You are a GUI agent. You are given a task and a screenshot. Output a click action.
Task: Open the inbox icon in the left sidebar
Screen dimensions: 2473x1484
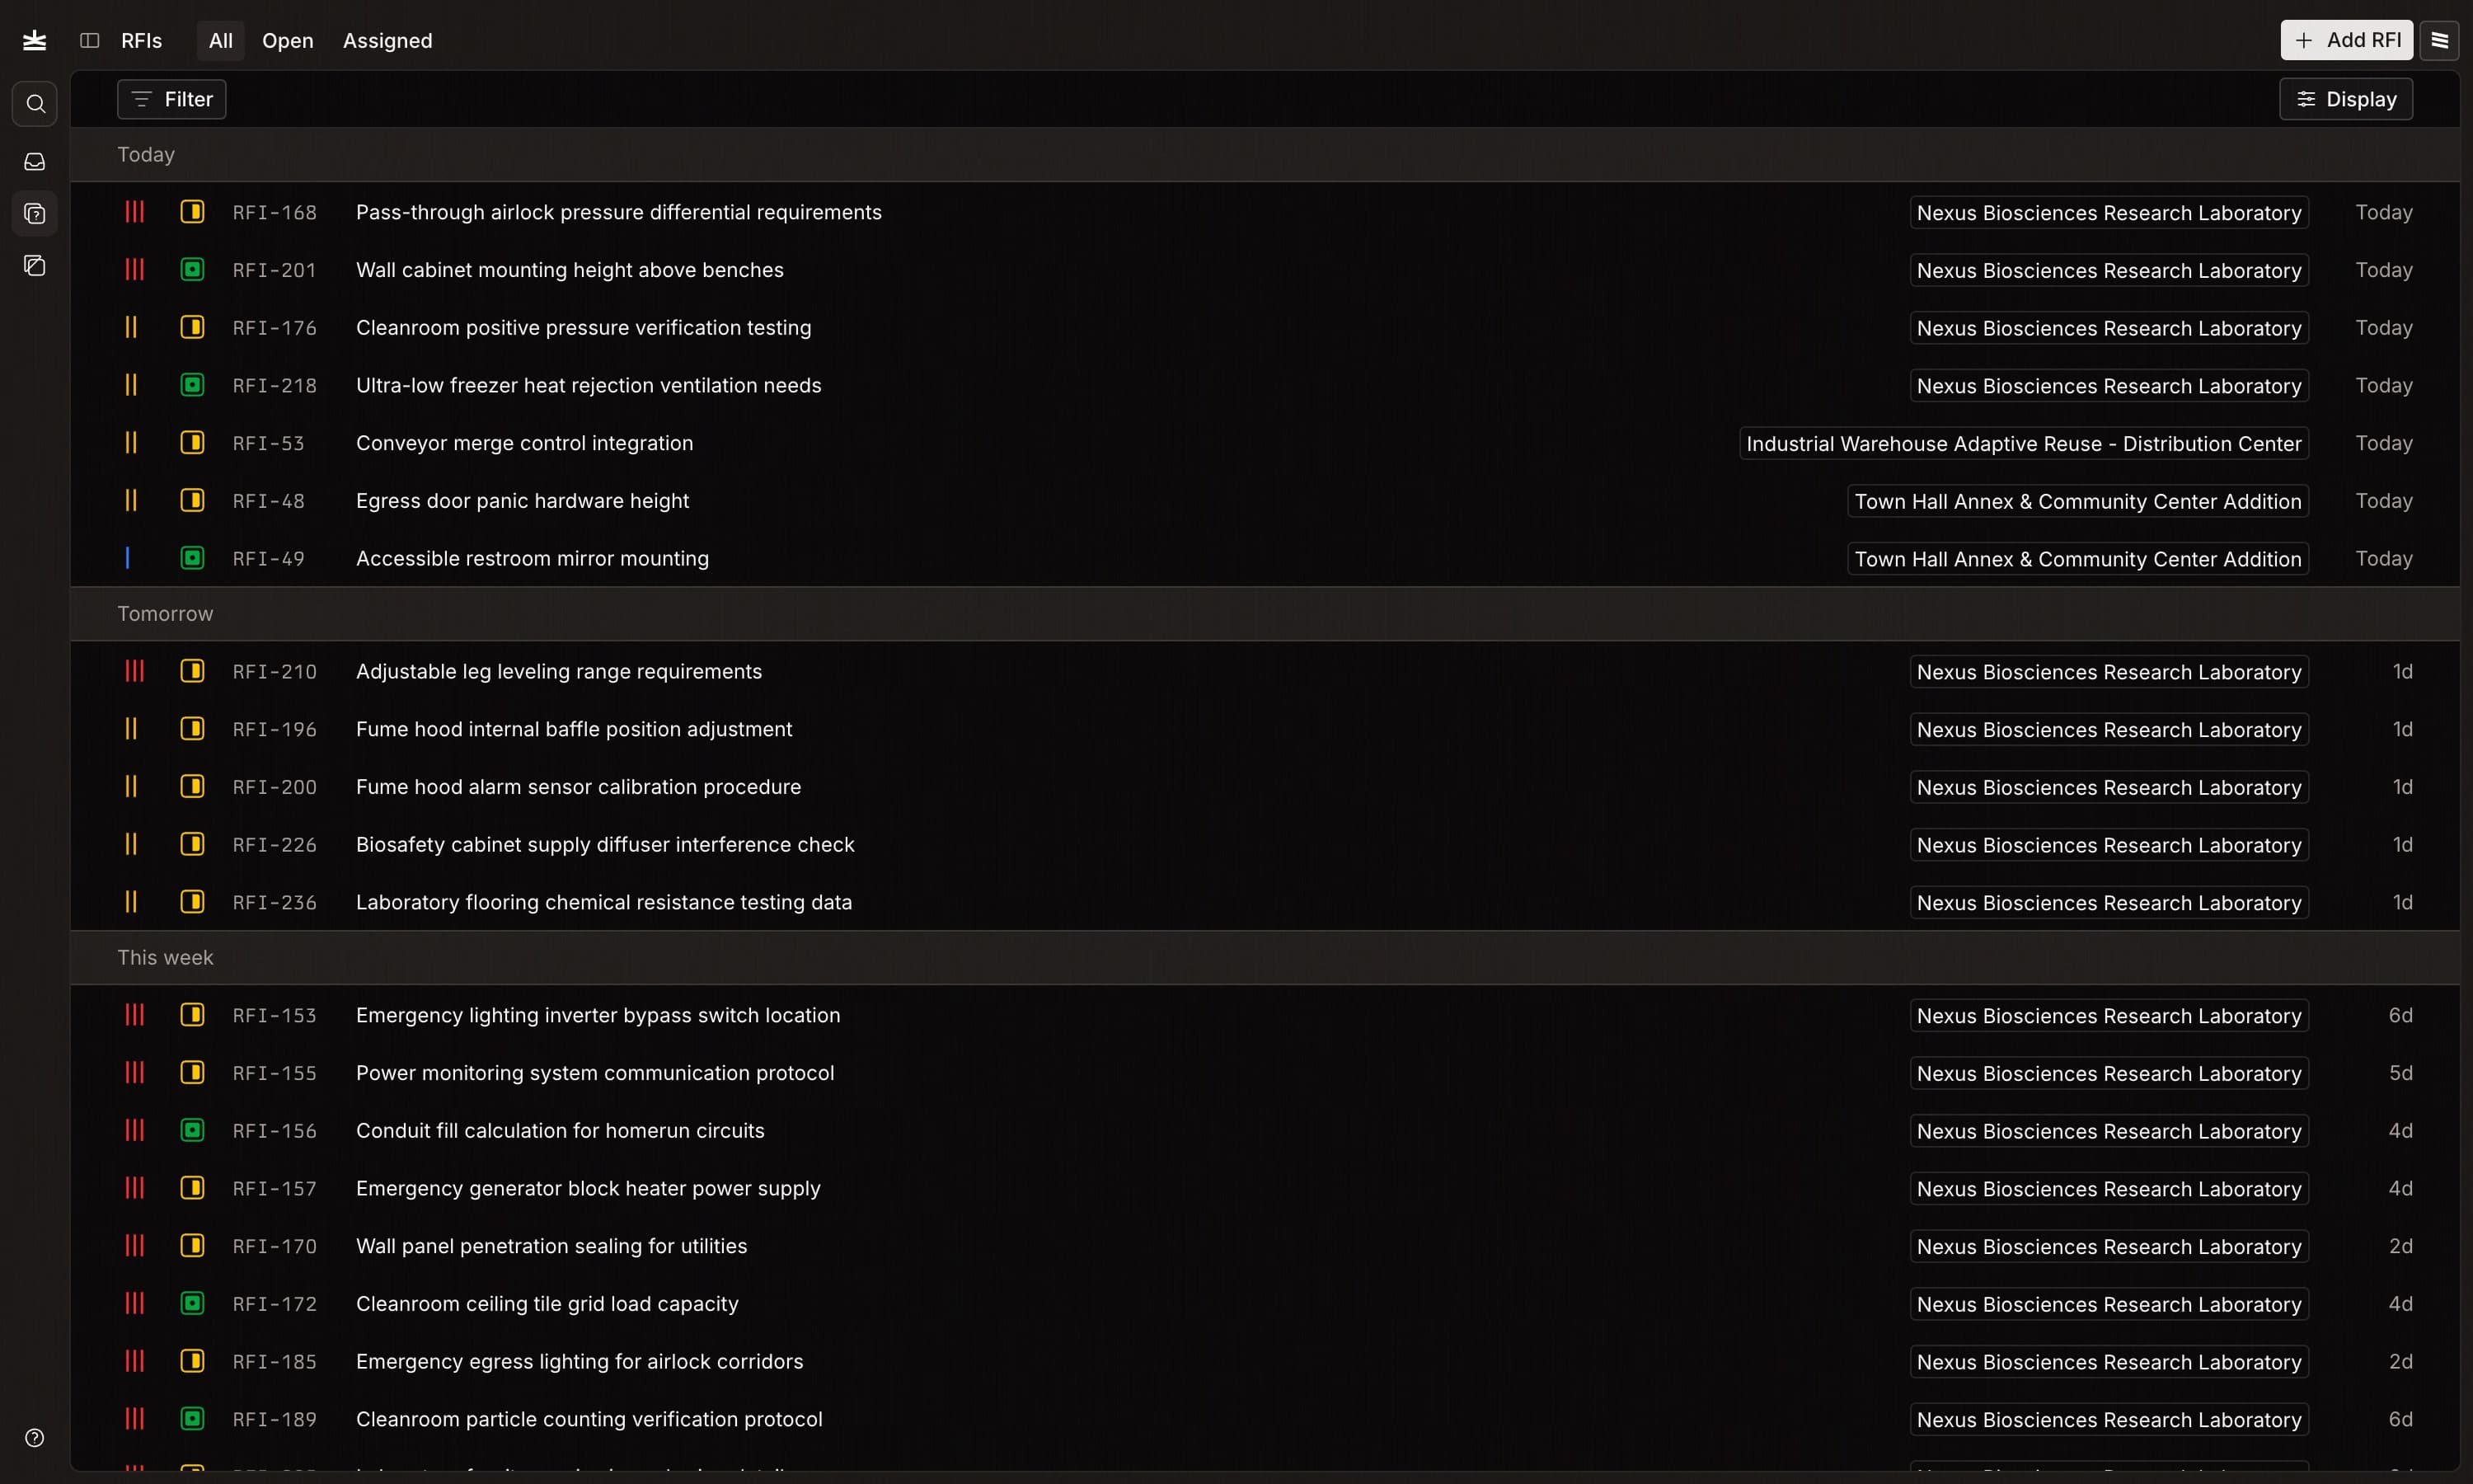[x=35, y=161]
